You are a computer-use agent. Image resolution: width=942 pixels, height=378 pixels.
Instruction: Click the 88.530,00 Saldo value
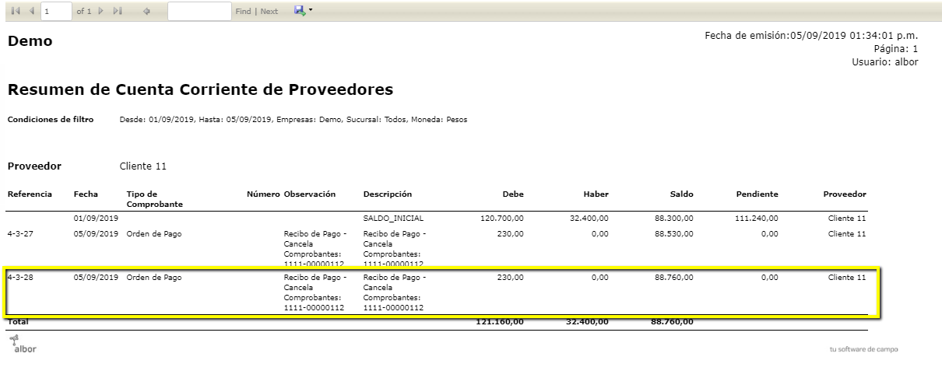674,233
